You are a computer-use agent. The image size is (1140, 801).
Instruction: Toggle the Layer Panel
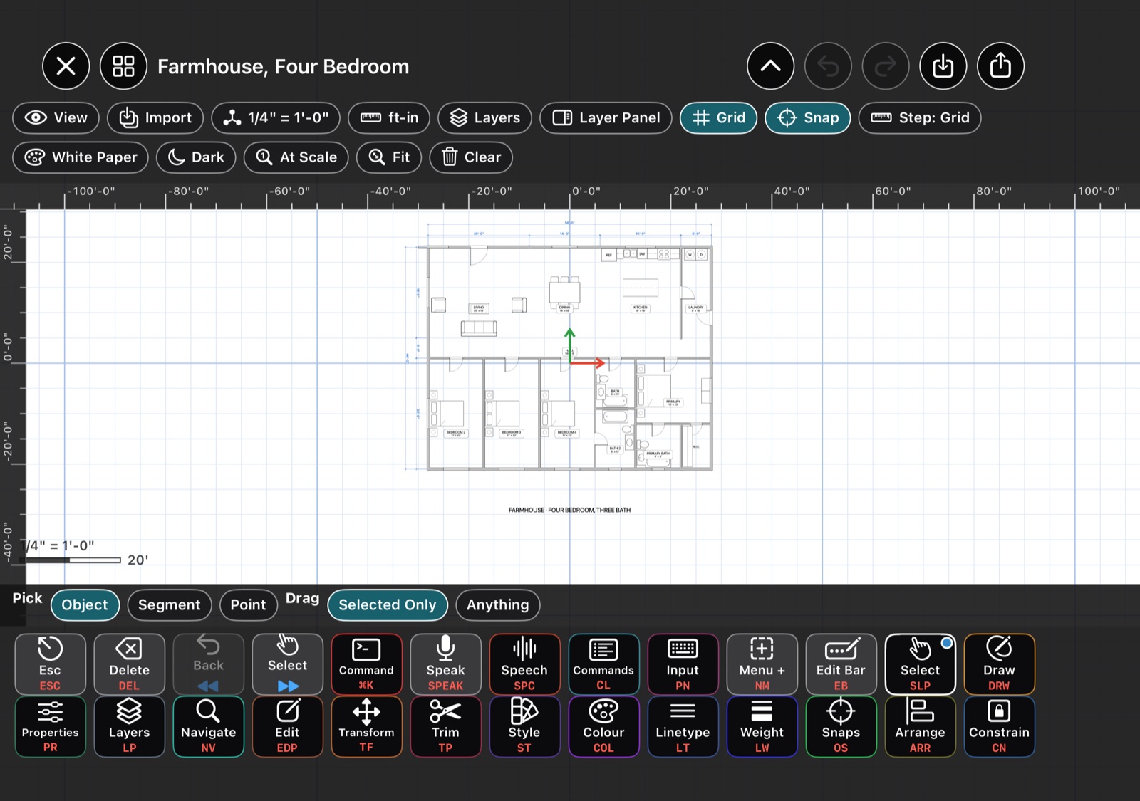(606, 117)
